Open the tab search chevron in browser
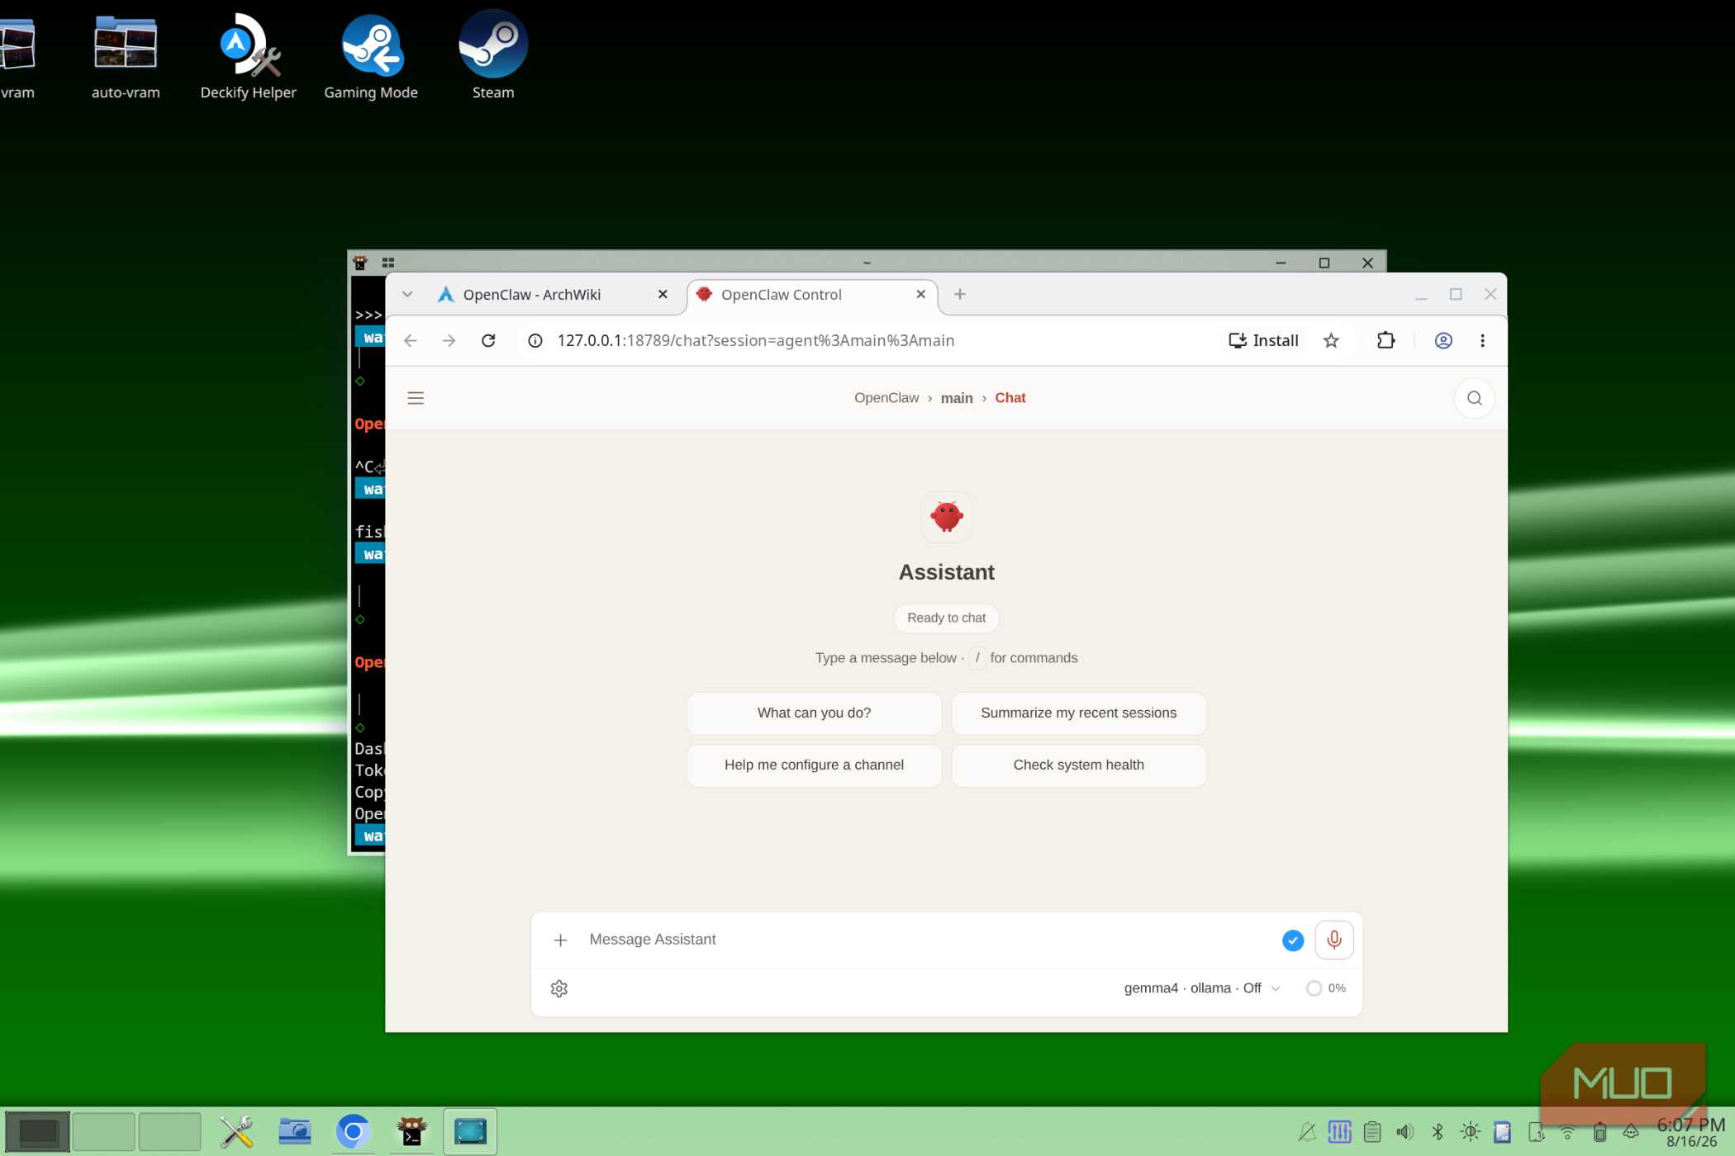 [407, 294]
